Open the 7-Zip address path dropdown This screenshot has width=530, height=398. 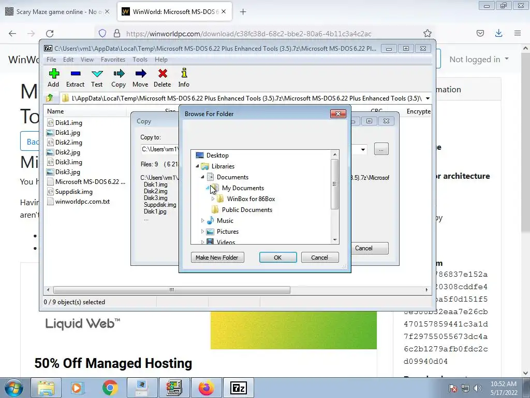[x=428, y=98]
